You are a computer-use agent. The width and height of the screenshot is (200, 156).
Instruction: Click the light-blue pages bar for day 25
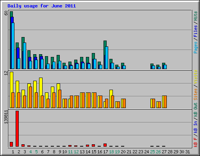click(154, 67)
